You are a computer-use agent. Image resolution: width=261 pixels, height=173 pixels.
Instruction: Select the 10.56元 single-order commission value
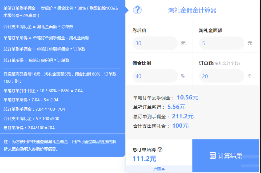(x=188, y=97)
